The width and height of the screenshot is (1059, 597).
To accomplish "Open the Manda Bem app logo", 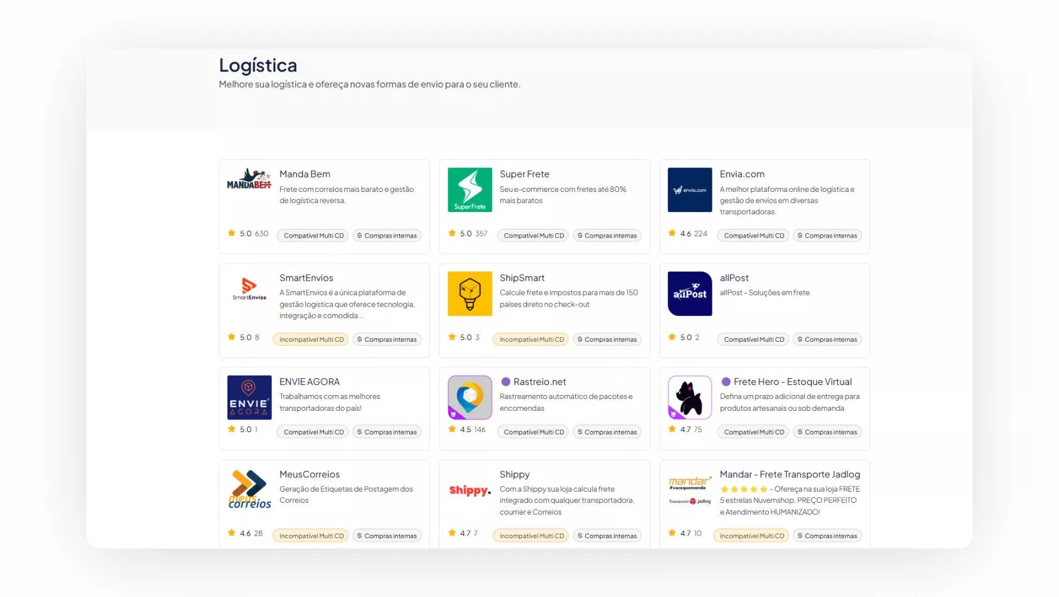I will [249, 179].
